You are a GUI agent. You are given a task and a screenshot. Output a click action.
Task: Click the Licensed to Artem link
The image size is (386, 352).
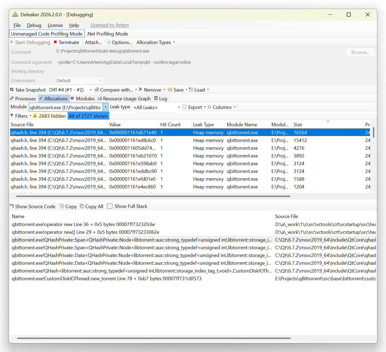[110, 25]
